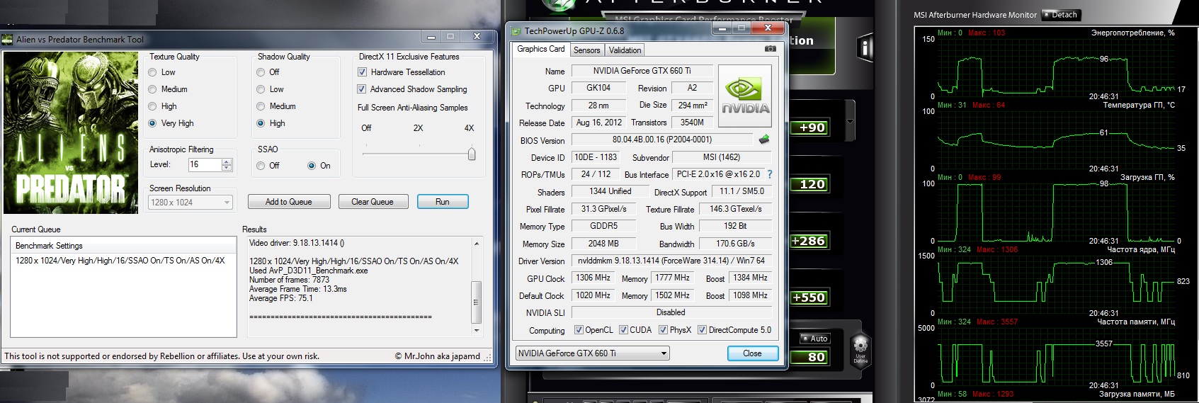Decrease Anisotropic Filtering level with down arrow

227,168
